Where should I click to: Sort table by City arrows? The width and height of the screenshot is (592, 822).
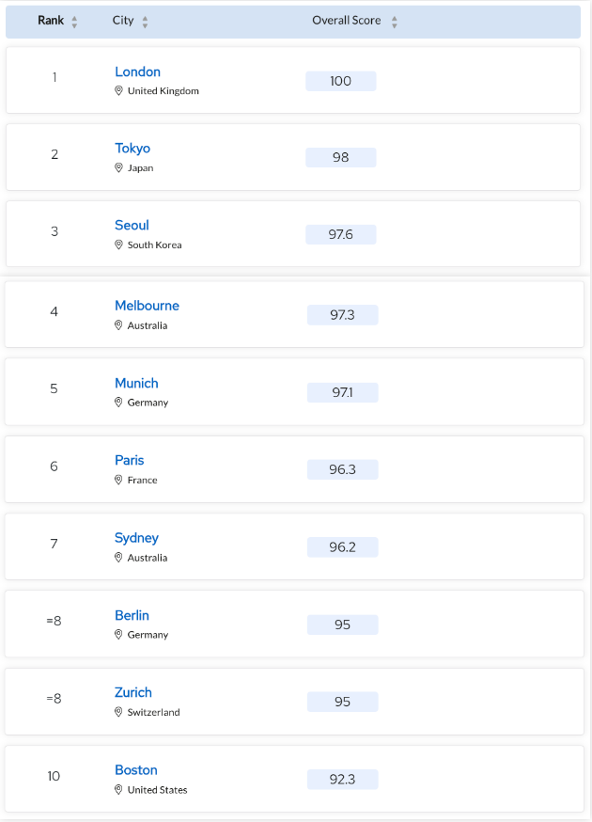[x=145, y=22]
